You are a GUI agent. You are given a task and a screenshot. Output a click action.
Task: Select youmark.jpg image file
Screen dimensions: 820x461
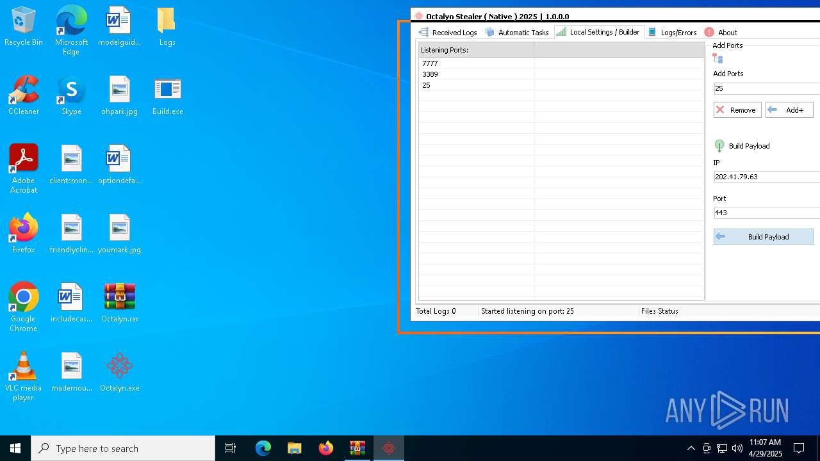point(119,234)
